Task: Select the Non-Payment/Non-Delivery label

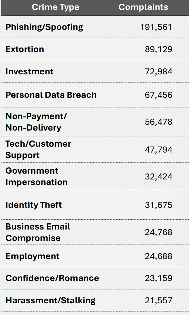Action: coord(36,122)
